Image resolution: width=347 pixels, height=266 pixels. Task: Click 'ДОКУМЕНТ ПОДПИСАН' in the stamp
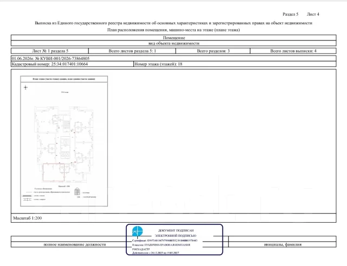point(176,230)
